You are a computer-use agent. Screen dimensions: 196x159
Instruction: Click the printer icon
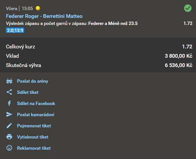click(x=9, y=137)
